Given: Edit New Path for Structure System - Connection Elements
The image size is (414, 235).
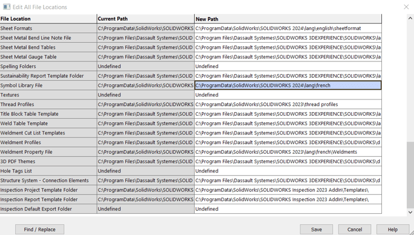Looking at the screenshot, I should tap(288, 180).
